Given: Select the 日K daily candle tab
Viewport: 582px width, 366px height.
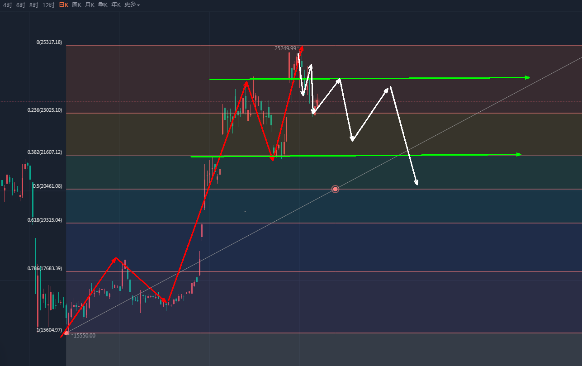Looking at the screenshot, I should point(63,5).
